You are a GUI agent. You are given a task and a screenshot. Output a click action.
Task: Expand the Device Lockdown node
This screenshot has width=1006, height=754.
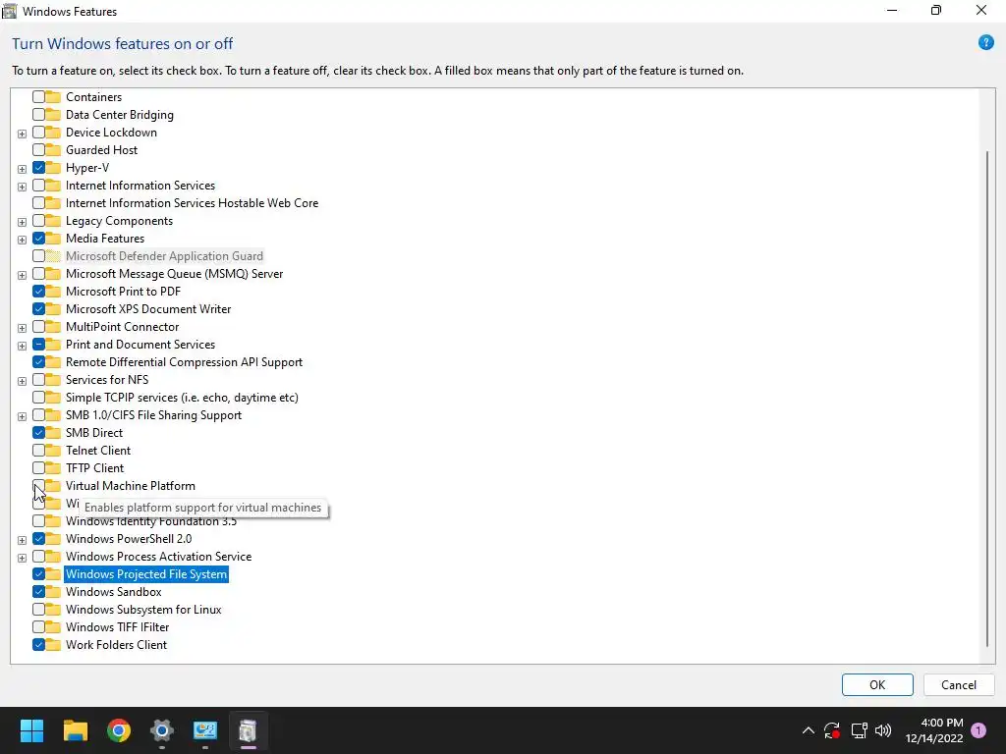tap(22, 134)
